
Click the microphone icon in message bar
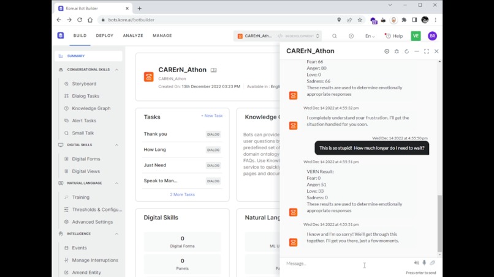click(x=424, y=263)
